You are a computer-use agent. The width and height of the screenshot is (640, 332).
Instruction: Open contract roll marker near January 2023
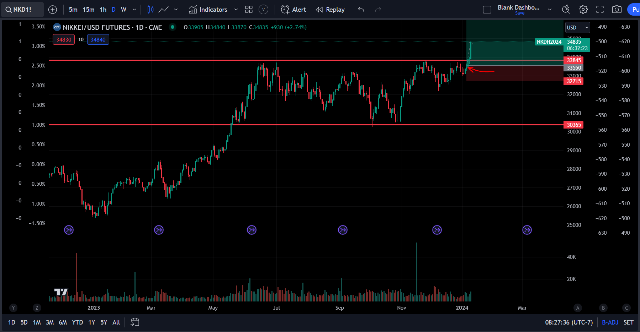click(69, 230)
